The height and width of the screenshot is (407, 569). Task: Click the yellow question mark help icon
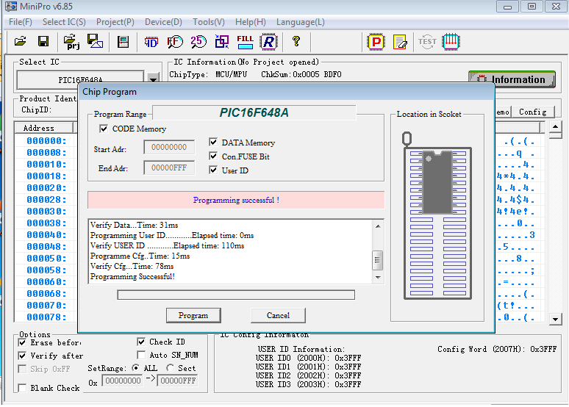(296, 41)
